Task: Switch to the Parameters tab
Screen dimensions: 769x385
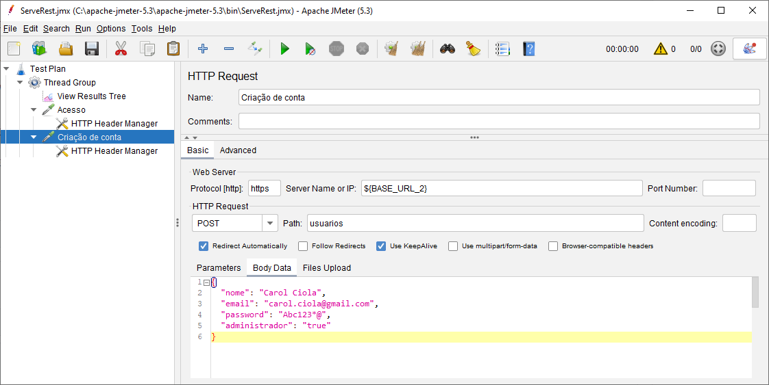Action: click(219, 267)
